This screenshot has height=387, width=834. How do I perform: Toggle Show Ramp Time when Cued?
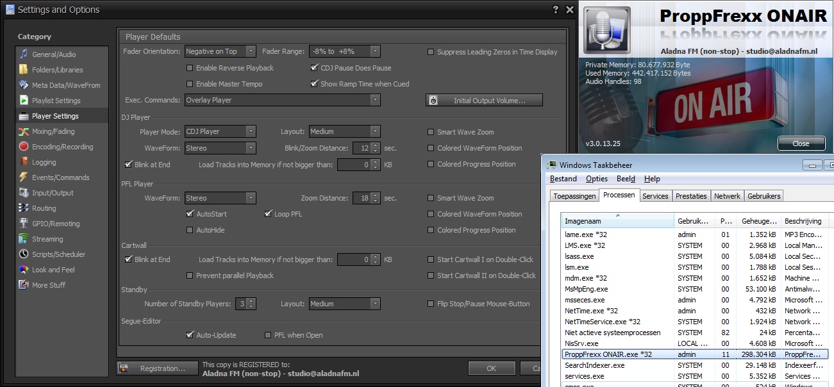click(x=314, y=84)
